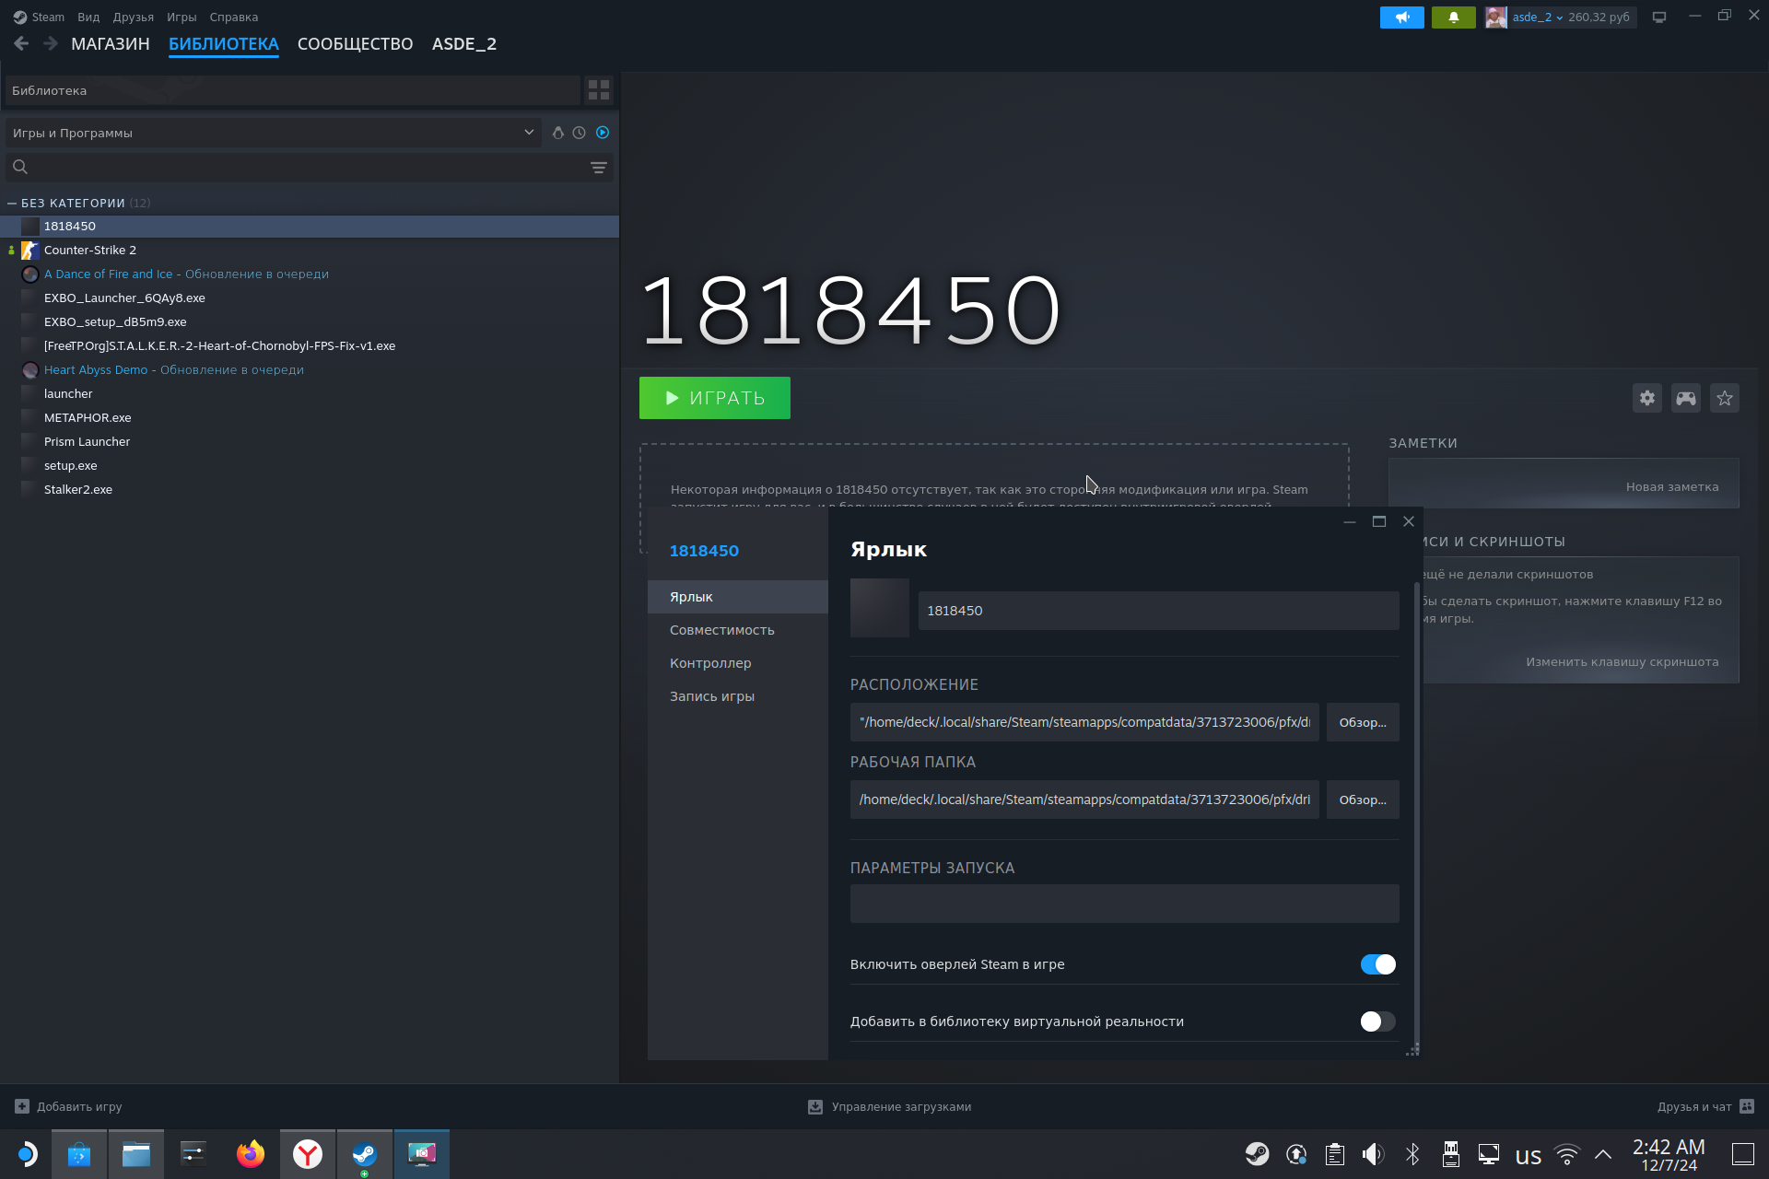The height and width of the screenshot is (1179, 1769).
Task: Open clipboard tray icon
Action: pos(1335,1154)
